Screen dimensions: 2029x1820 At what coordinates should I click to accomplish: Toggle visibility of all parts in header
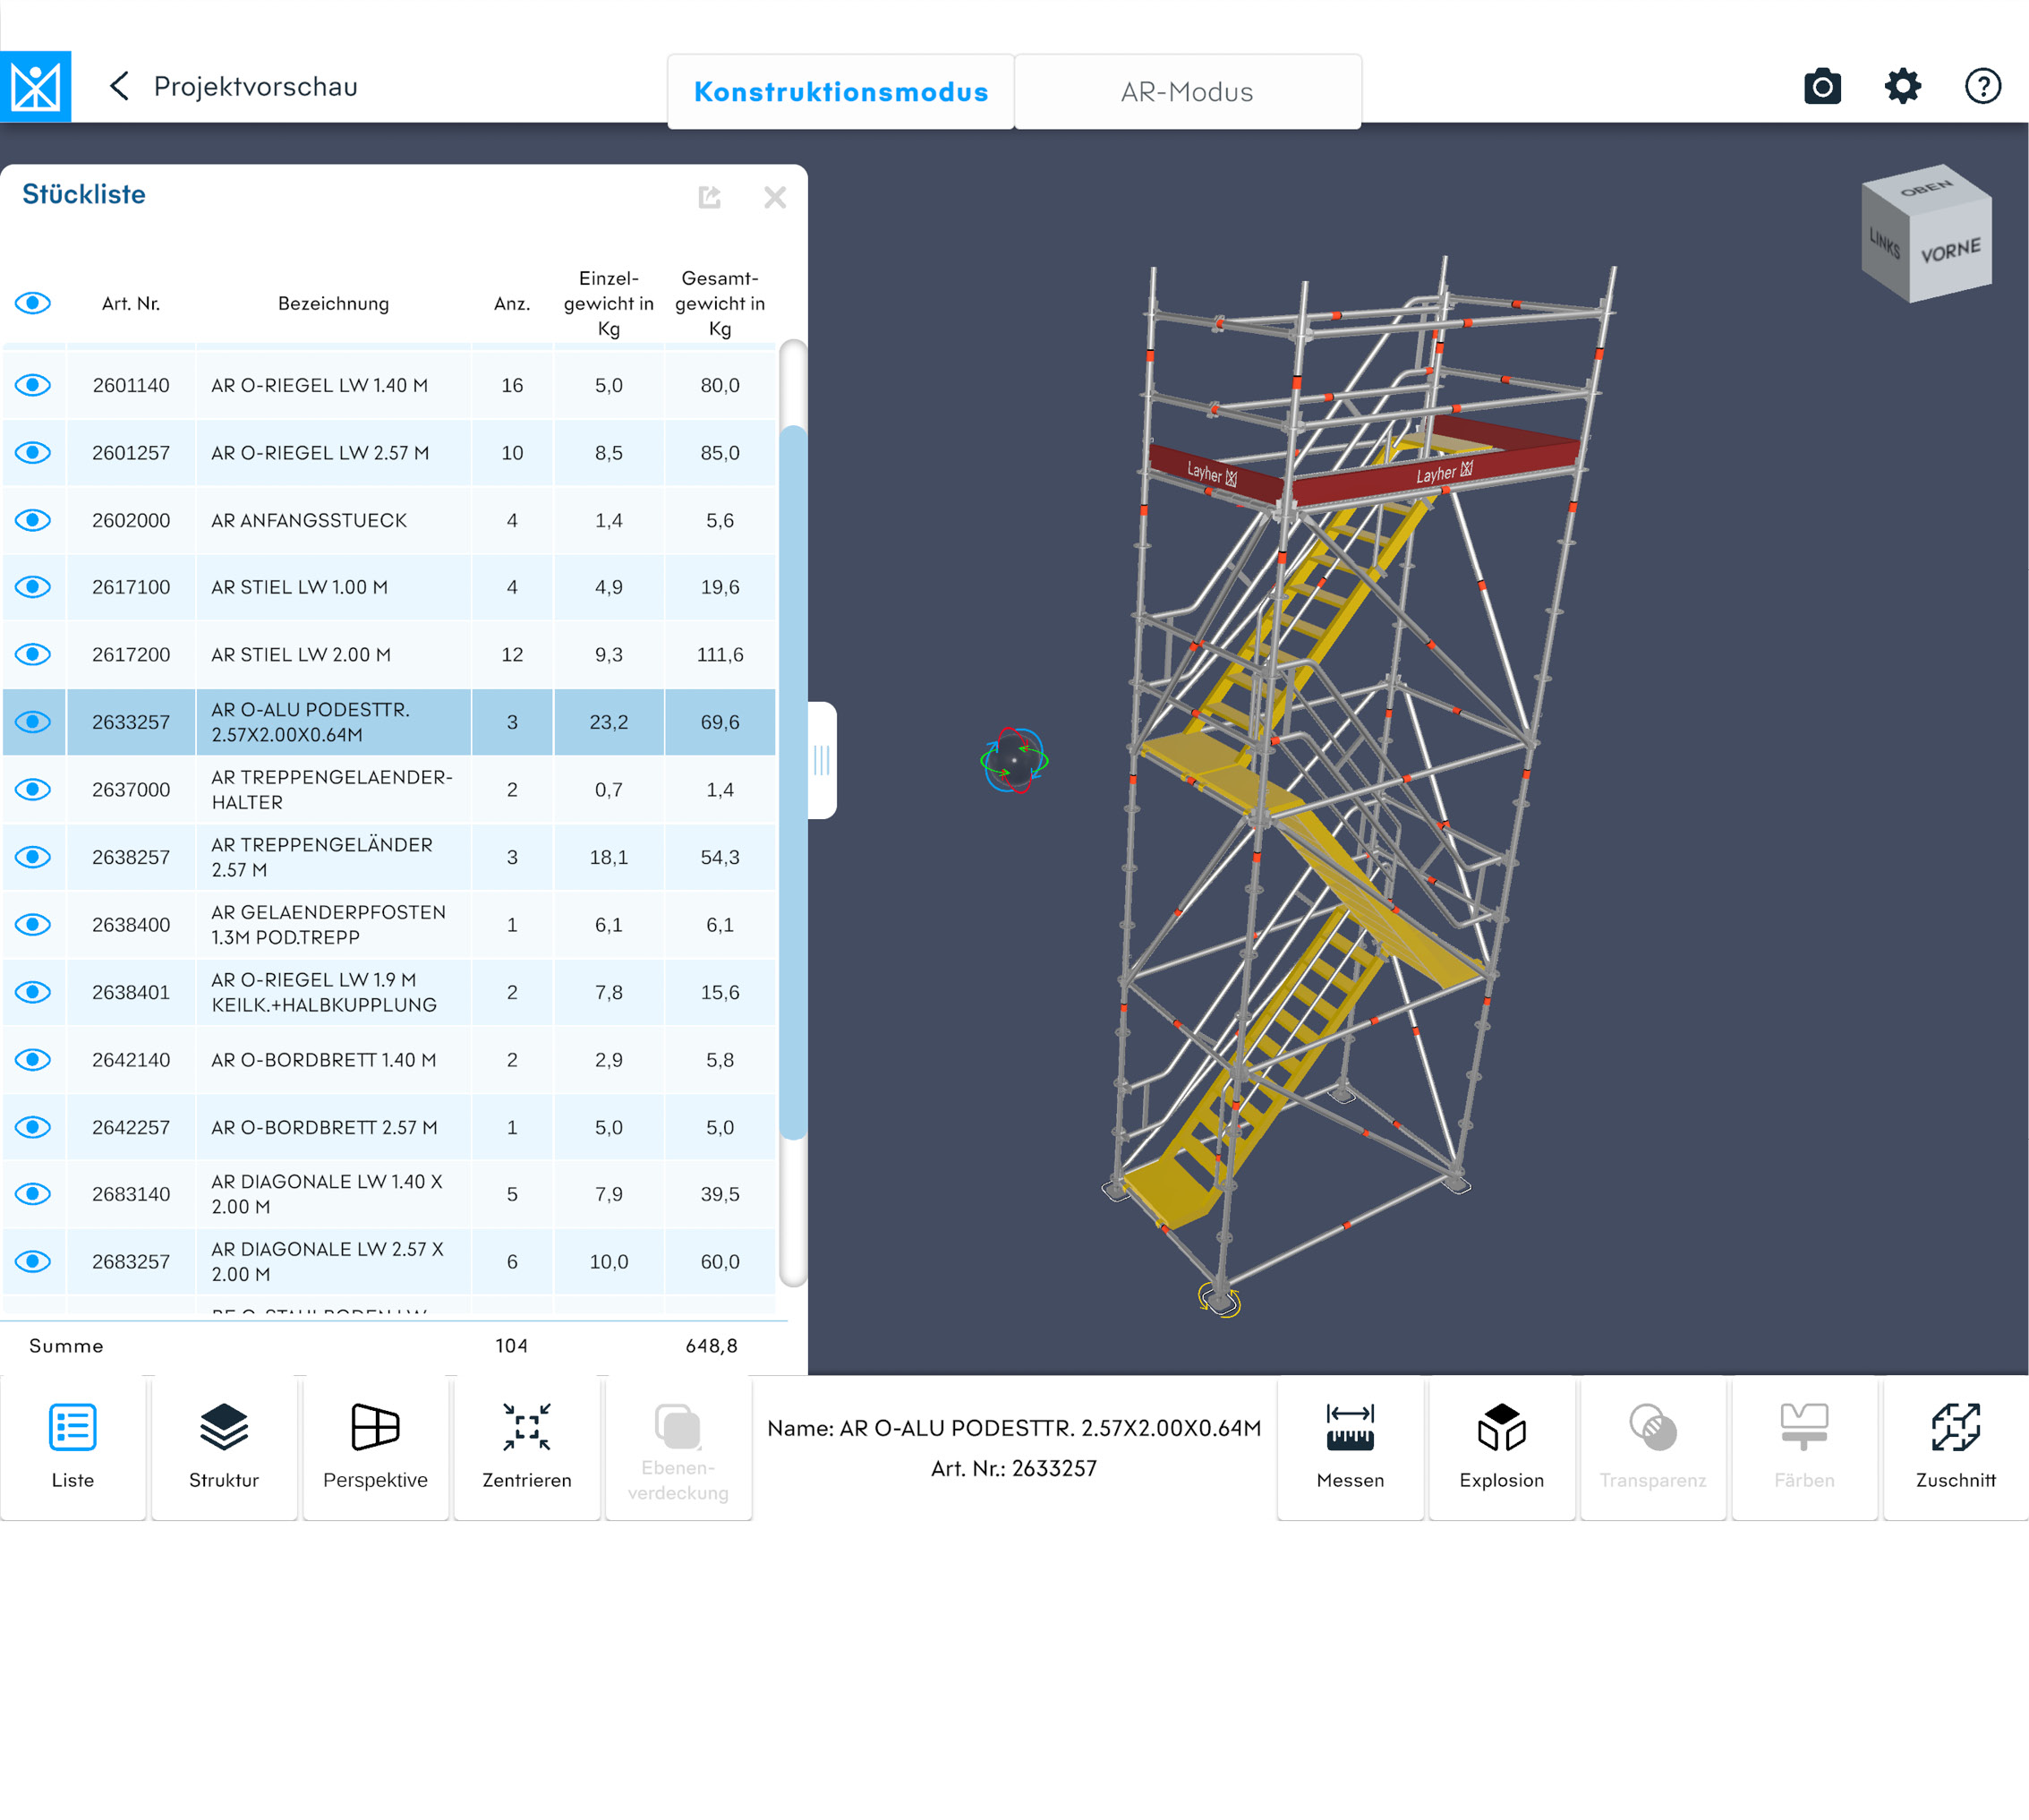pos(33,303)
